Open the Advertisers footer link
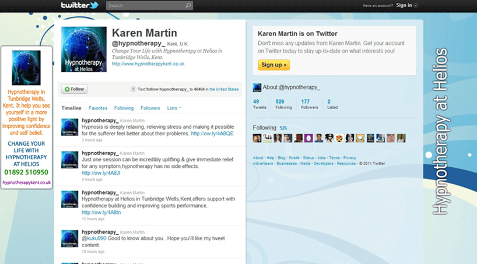The image size is (477, 264). 263,164
